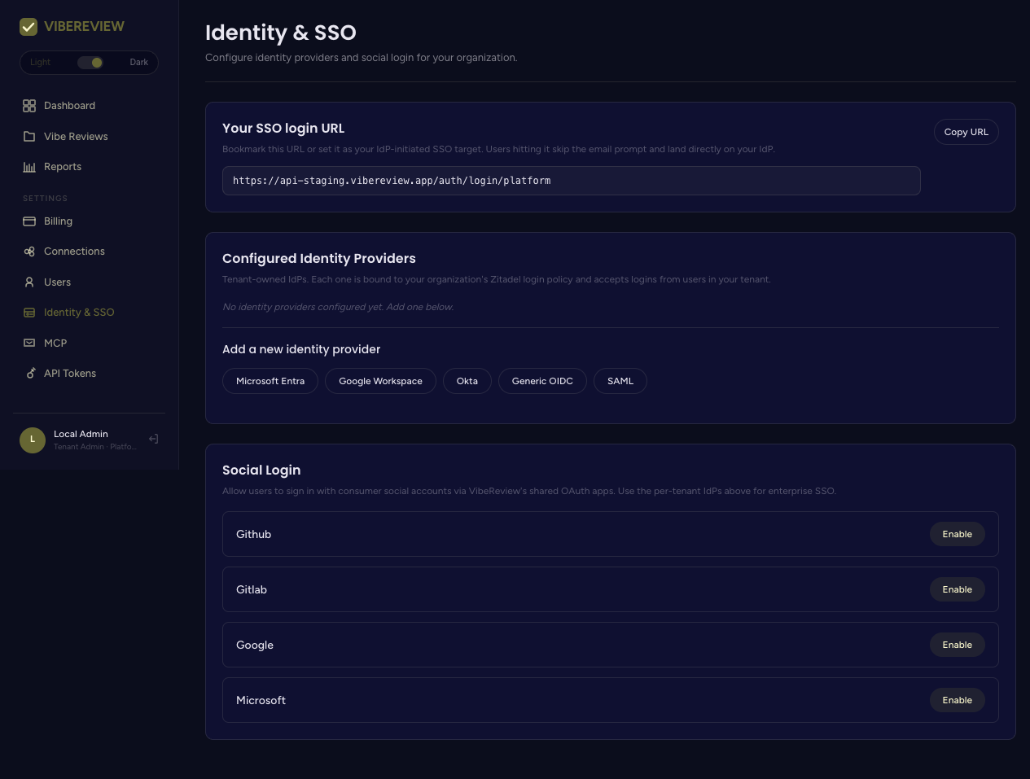Enable Github social login

click(x=958, y=534)
